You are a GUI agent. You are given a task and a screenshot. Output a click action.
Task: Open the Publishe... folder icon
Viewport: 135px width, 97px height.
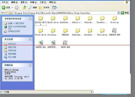[78, 30]
